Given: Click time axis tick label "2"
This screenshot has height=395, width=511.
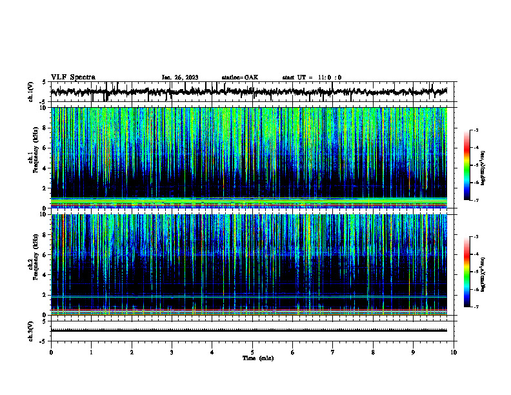Looking at the screenshot, I should tap(132, 352).
